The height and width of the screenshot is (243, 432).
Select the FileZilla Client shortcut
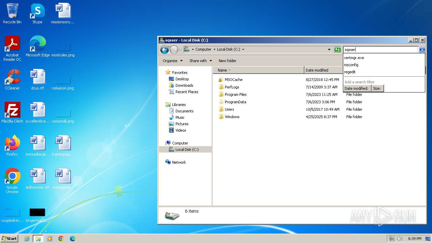point(12,113)
